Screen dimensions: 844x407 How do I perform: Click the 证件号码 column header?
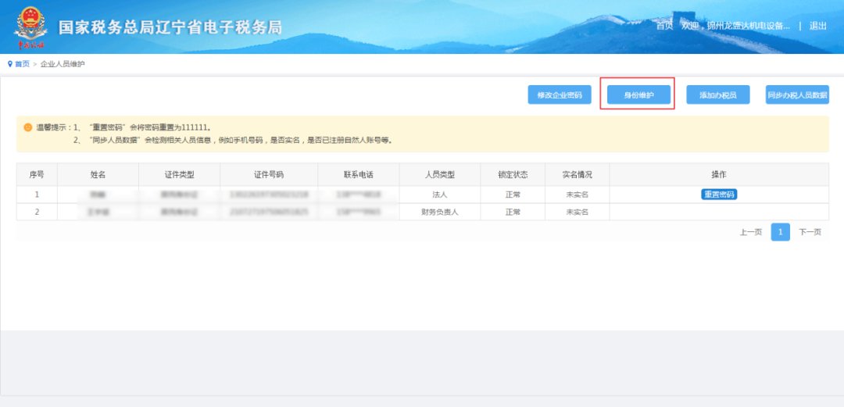[x=269, y=174]
